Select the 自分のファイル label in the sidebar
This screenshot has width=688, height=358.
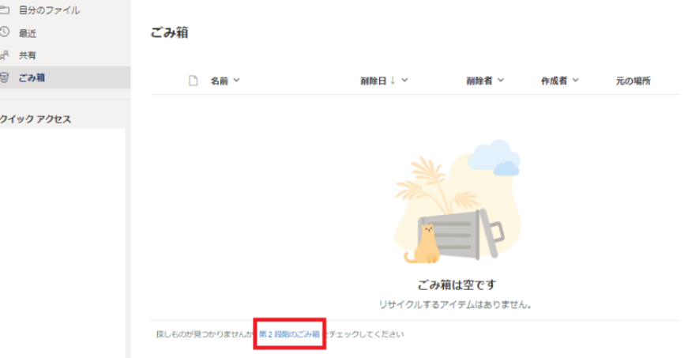tap(49, 10)
